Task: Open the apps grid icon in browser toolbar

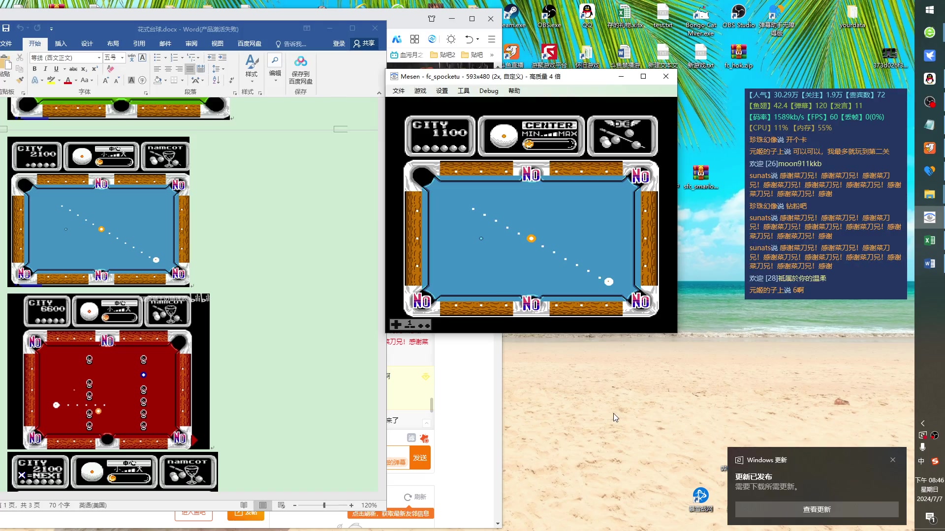Action: pyautogui.click(x=414, y=39)
